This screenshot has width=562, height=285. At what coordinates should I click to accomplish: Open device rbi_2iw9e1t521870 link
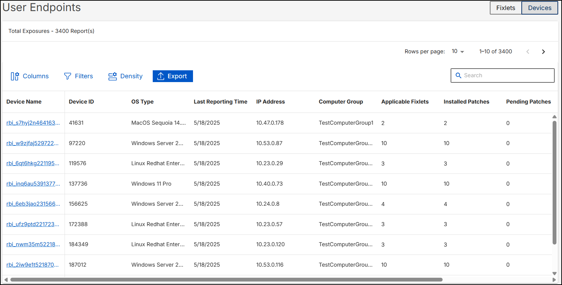pyautogui.click(x=32, y=265)
